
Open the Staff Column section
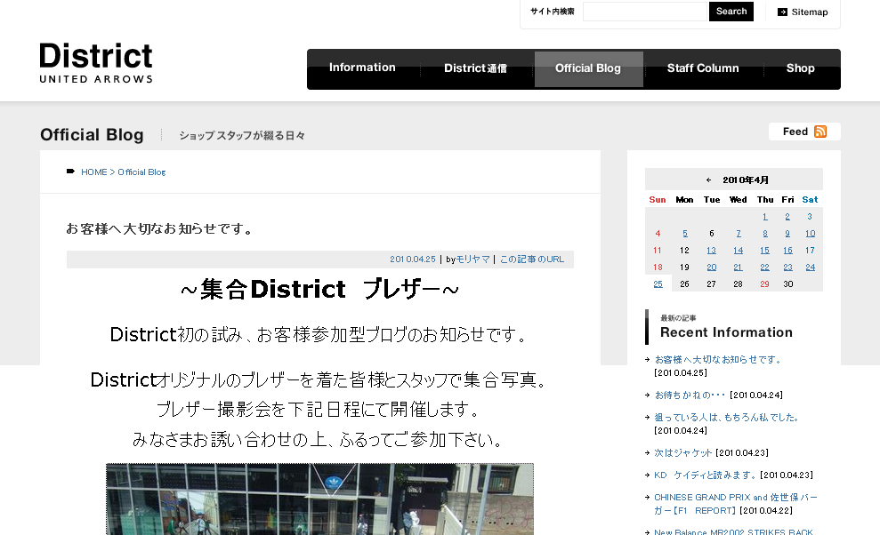(703, 68)
